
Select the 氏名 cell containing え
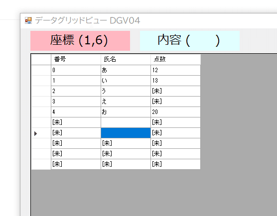click(x=126, y=102)
